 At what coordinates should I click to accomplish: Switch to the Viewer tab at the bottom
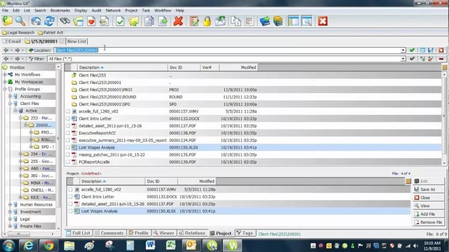tap(164, 233)
